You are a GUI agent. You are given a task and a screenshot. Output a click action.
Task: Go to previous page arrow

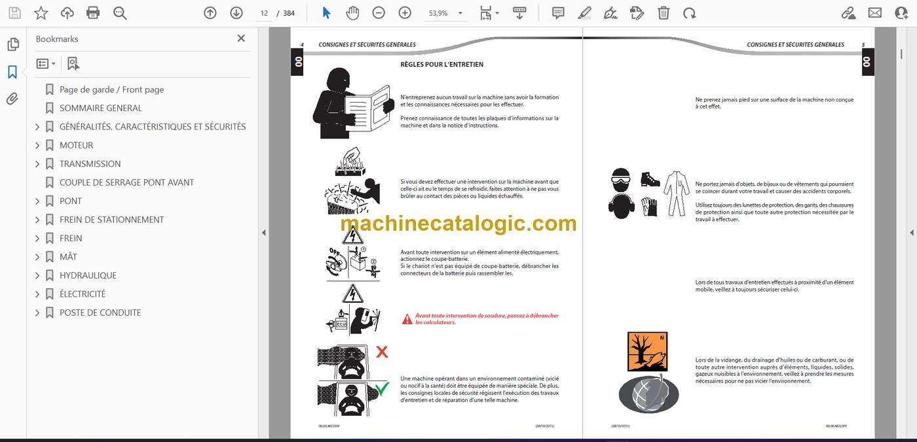click(x=210, y=12)
